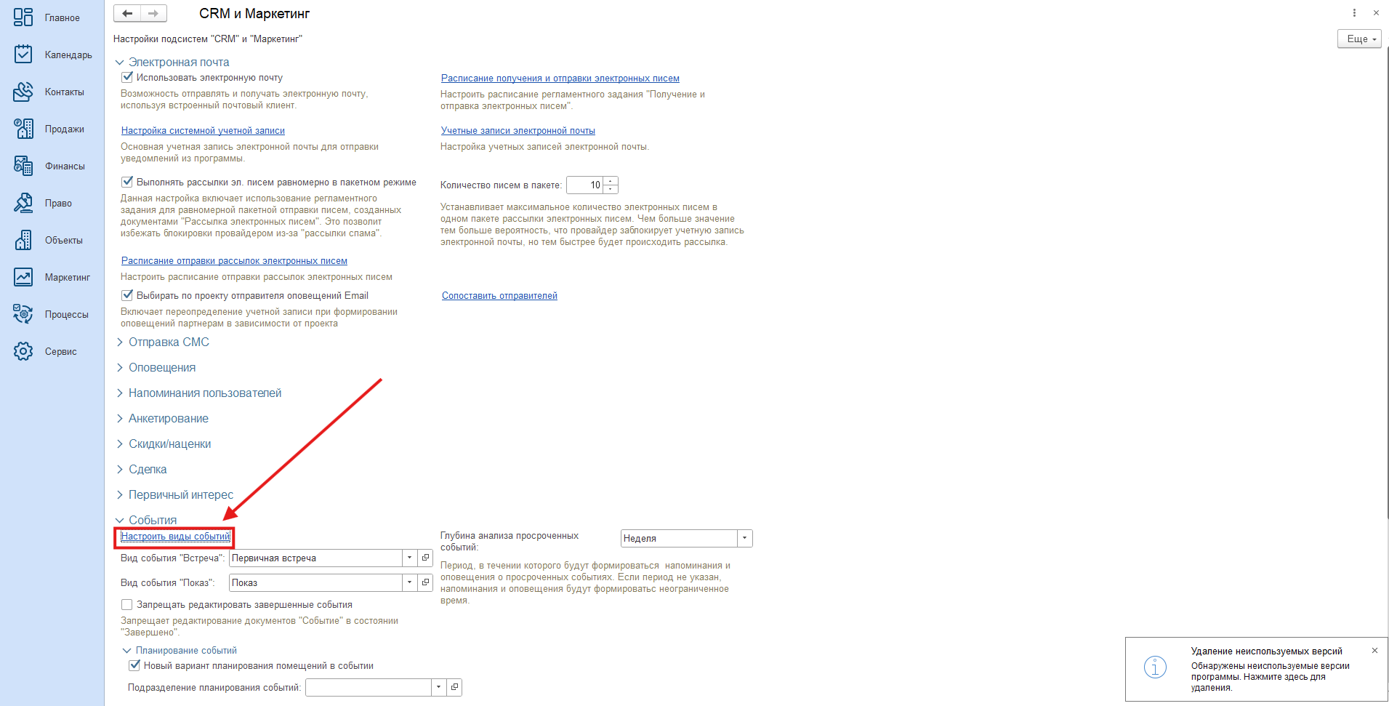The image size is (1389, 706).
Task: Toggle 'Выбирать по проекту отправителя оповещений Email'
Action: [x=127, y=295]
